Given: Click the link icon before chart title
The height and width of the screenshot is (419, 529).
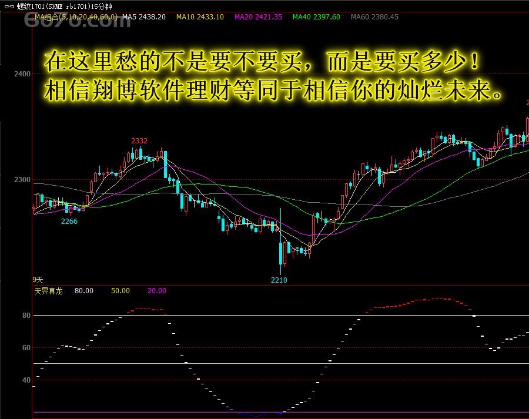Looking at the screenshot, I should pyautogui.click(x=9, y=6).
